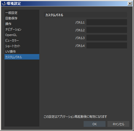This screenshot has width=134, height=131.
Task: Click the app icon in the title bar
Action: pos(4,4)
